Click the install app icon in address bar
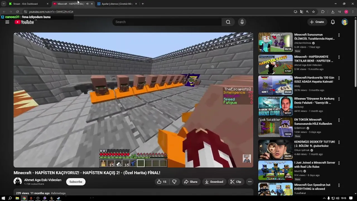357x201 pixels. 296,12
